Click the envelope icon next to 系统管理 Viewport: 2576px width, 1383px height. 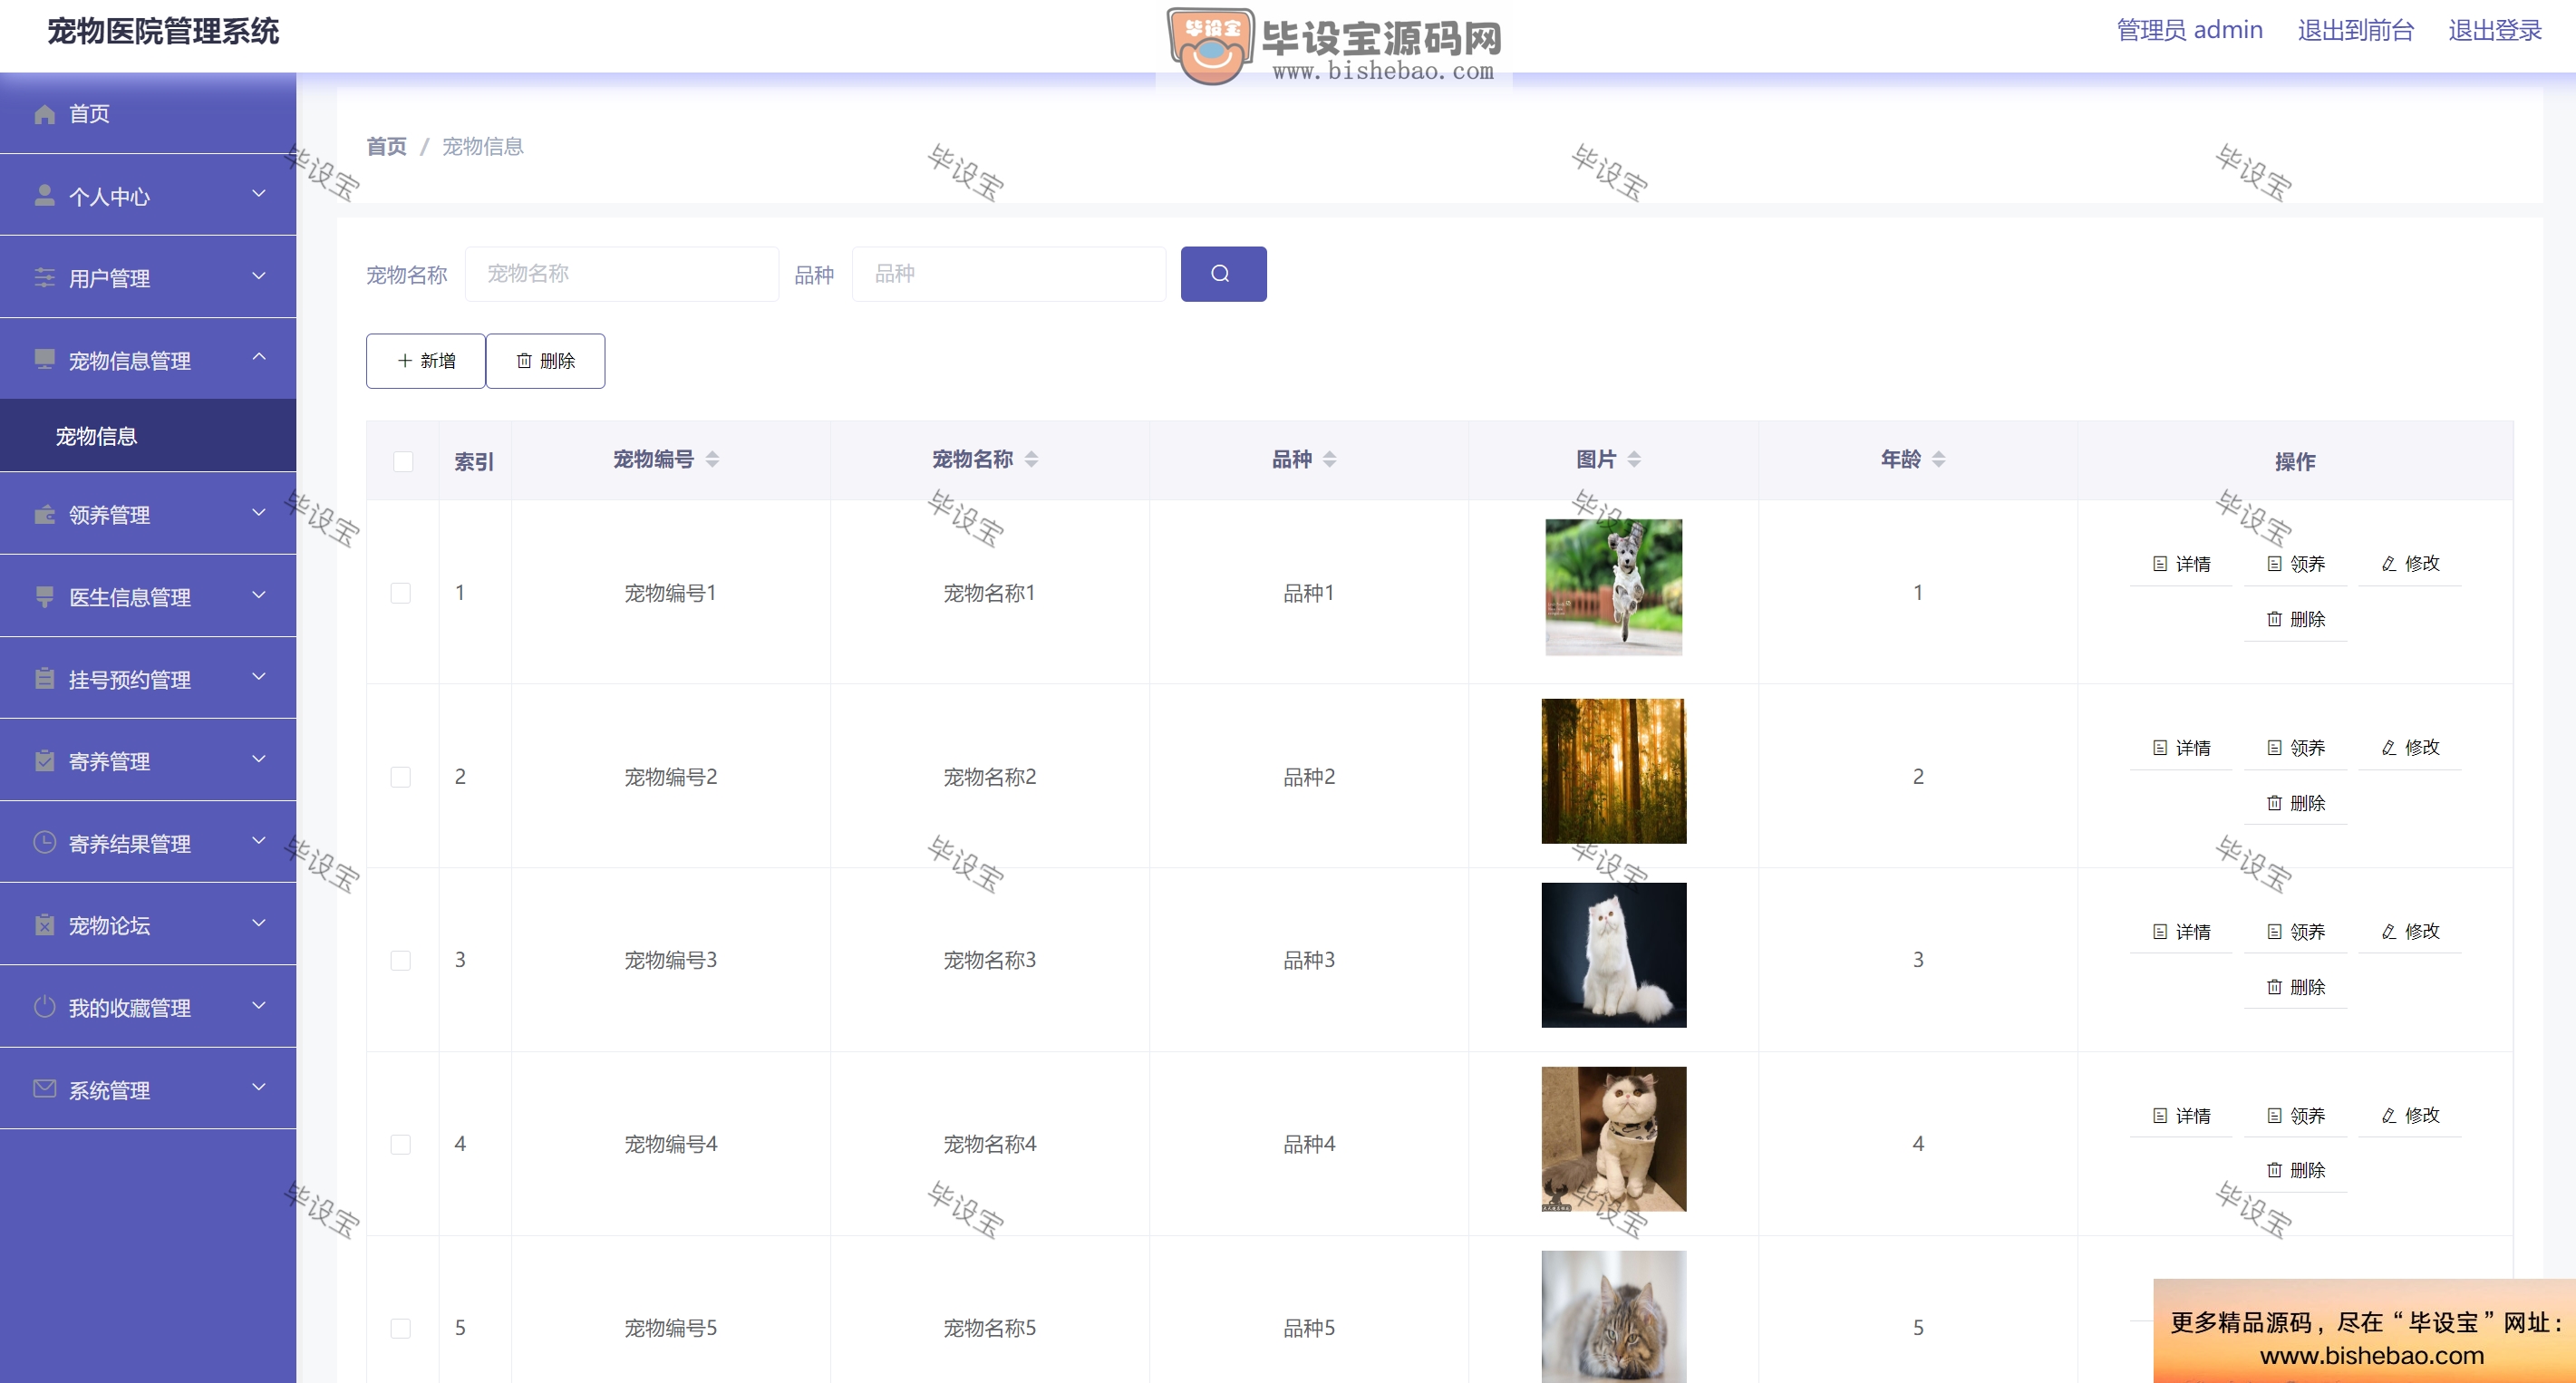coord(44,1089)
